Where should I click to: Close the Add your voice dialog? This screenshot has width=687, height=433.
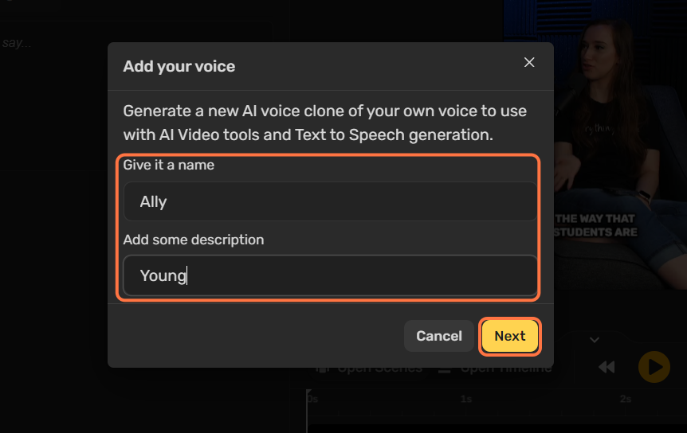529,63
